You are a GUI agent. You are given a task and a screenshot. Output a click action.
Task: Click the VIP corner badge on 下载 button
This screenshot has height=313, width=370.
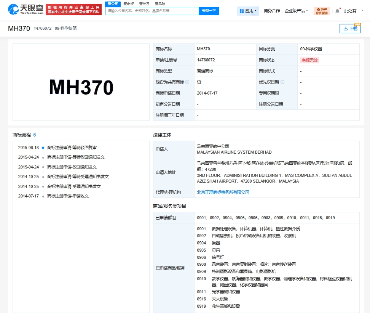pyautogui.click(x=357, y=24)
